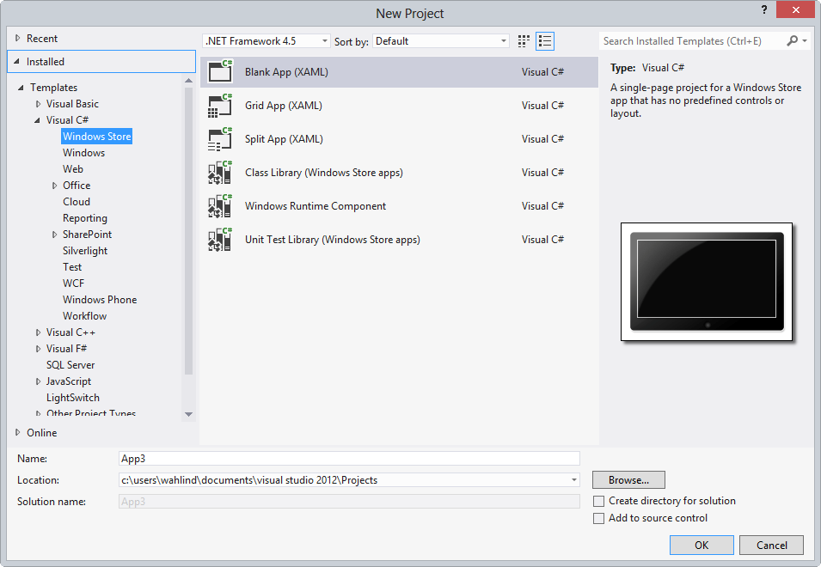The image size is (821, 567).
Task: Click the Search Installed Templates box
Action: (x=691, y=40)
